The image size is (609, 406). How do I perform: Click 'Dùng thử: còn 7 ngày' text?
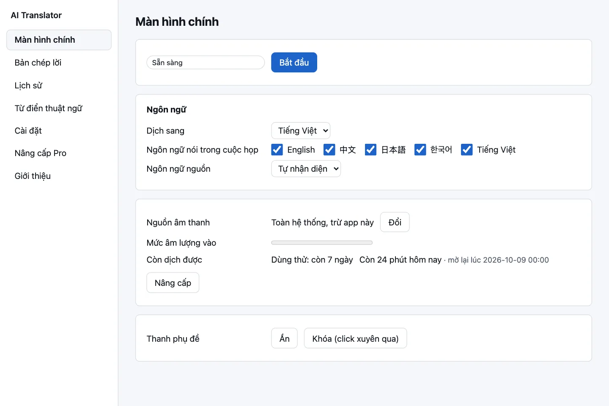click(x=312, y=260)
